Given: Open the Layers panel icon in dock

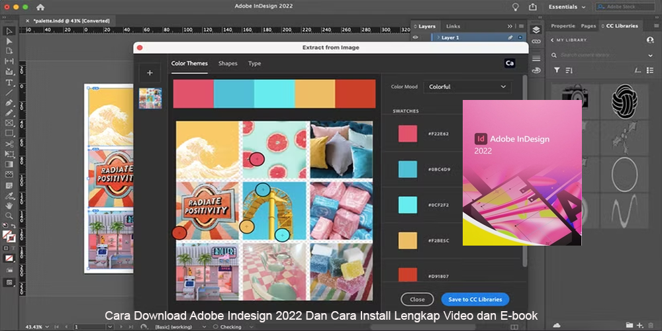Looking at the screenshot, I should point(536,30).
